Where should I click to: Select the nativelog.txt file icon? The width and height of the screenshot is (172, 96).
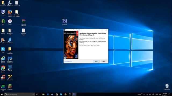(x=17, y=3)
